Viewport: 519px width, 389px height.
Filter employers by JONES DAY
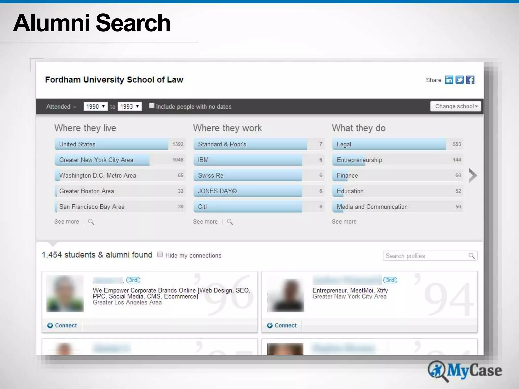click(x=259, y=191)
